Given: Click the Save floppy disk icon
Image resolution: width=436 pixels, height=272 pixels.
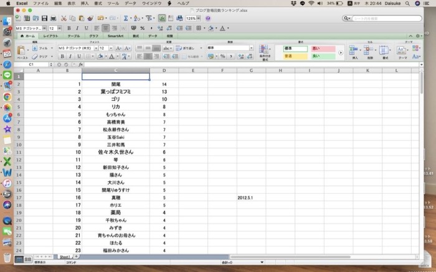Looking at the screenshot, I should tap(44, 19).
